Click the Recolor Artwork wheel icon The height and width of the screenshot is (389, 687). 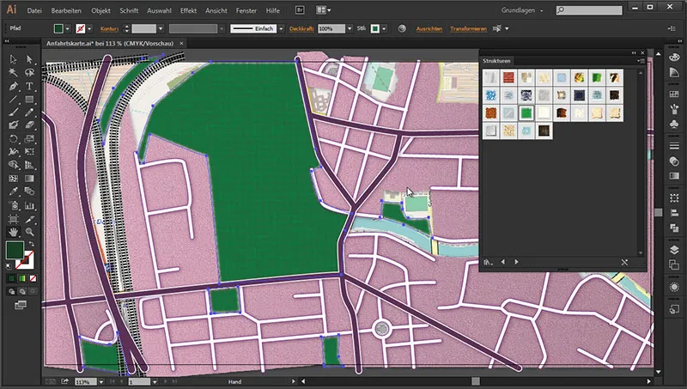pos(402,28)
